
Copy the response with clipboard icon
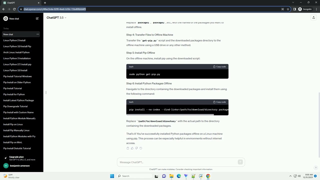[x=128, y=148]
